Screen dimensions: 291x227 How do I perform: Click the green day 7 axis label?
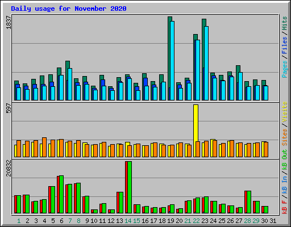click(70, 221)
